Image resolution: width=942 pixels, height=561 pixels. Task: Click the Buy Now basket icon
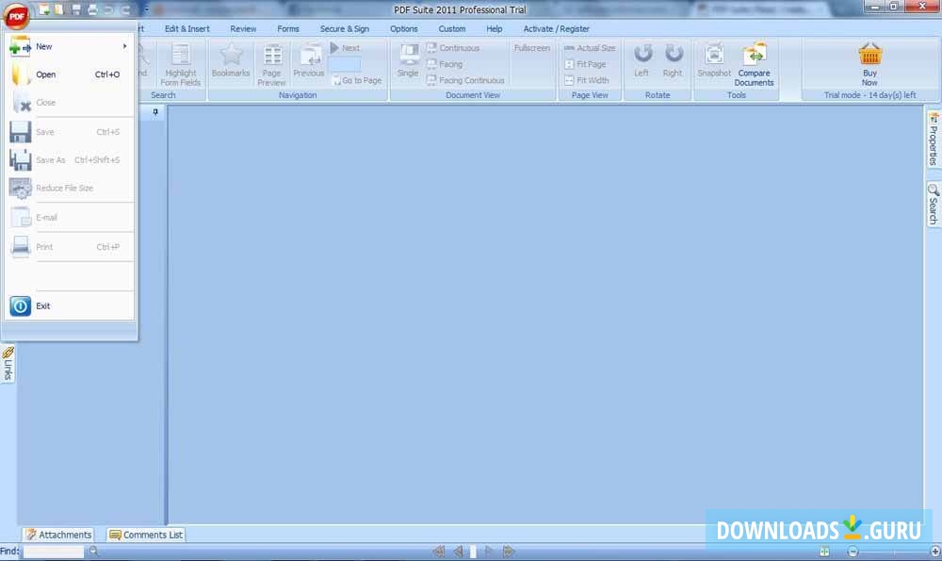869,57
